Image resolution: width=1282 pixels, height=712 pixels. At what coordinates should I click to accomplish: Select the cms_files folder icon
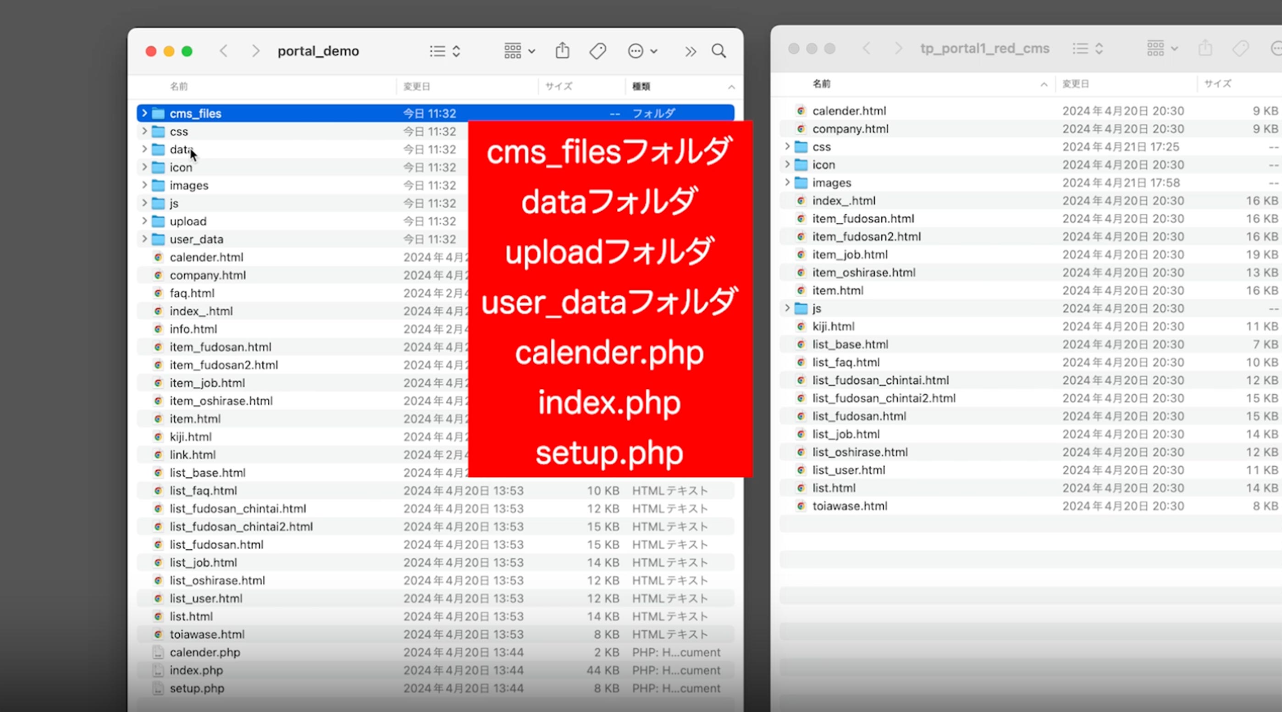(x=158, y=113)
